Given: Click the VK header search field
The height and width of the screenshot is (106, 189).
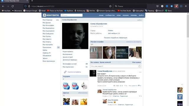Looking at the screenshot, I should point(71,15).
